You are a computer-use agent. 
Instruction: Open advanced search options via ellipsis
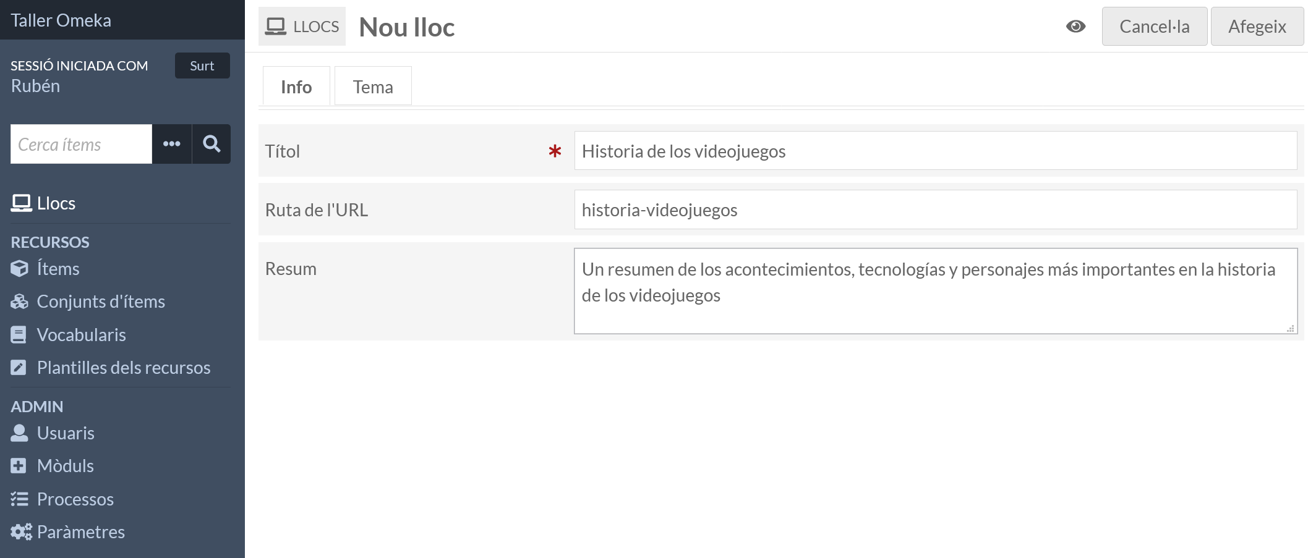[171, 144]
